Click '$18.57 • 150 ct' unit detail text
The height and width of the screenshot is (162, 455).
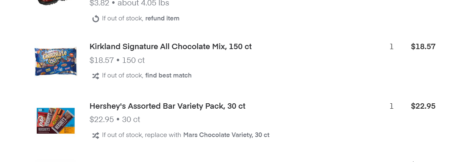point(117,60)
